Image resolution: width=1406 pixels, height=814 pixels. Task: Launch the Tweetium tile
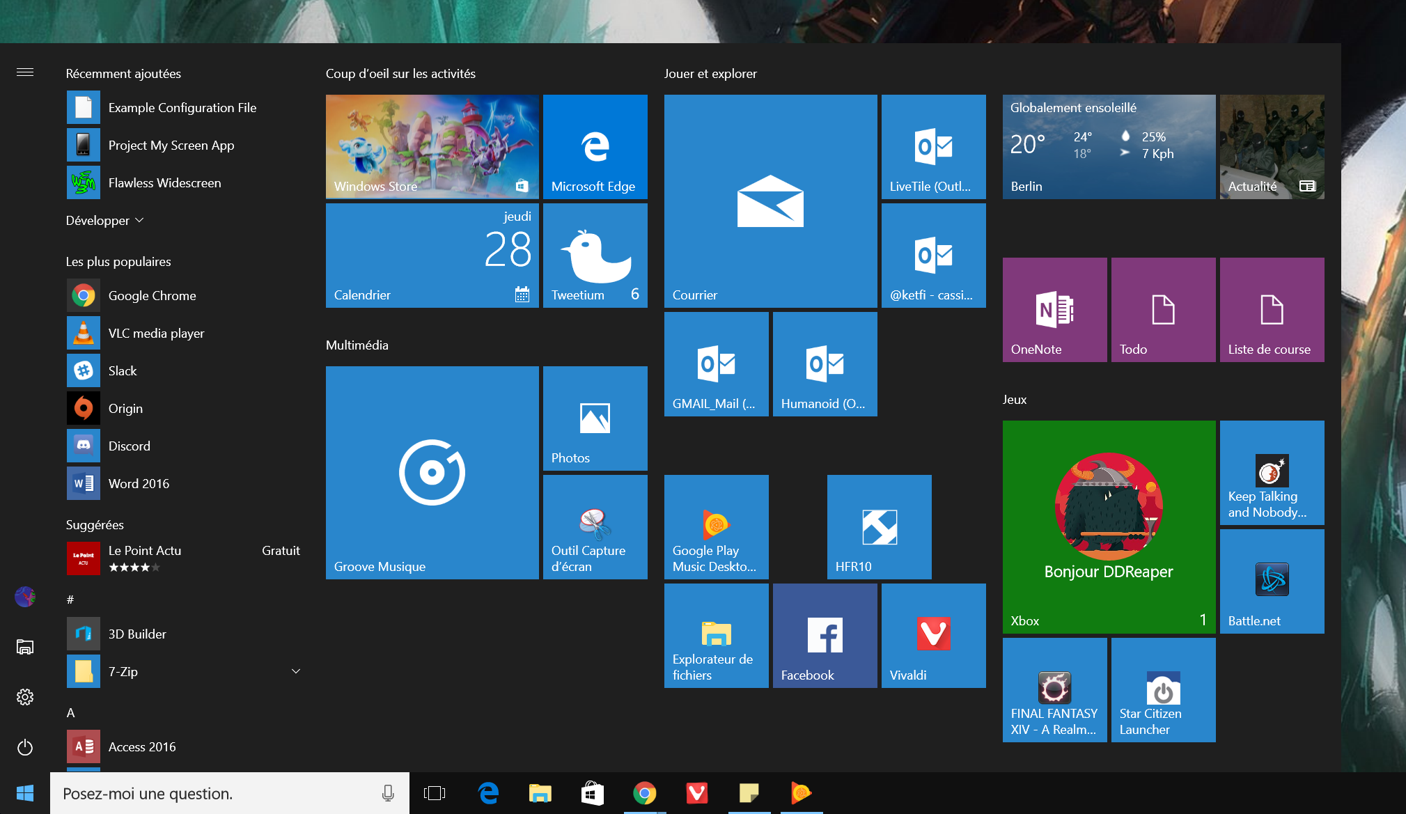[x=595, y=256]
